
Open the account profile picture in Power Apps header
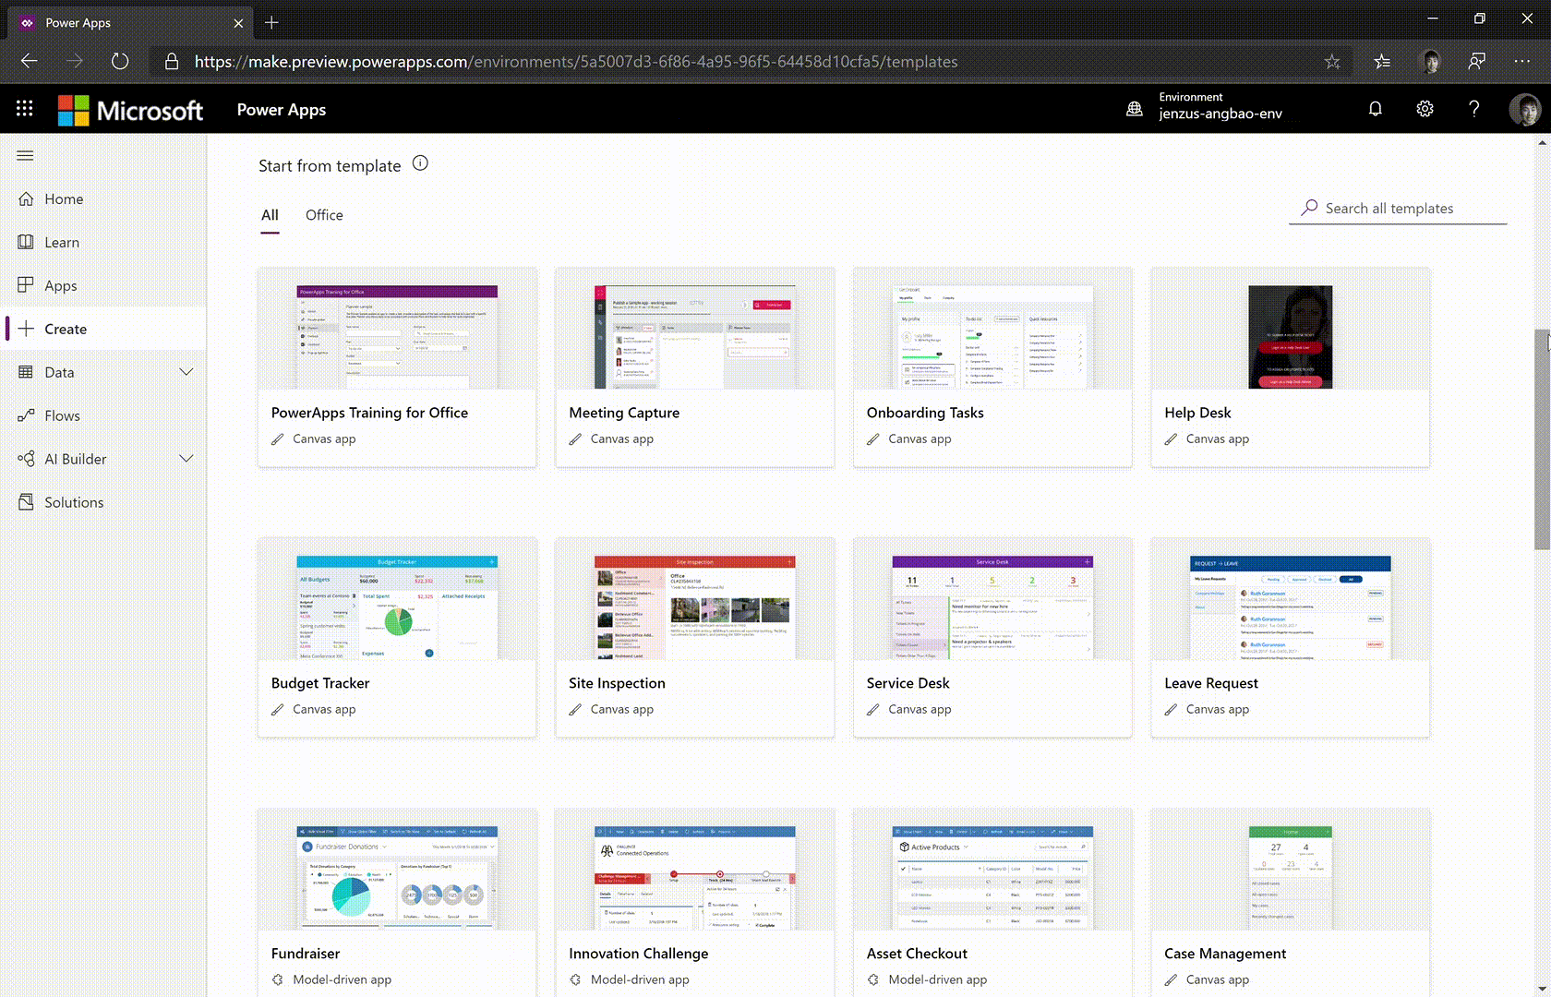[1524, 109]
